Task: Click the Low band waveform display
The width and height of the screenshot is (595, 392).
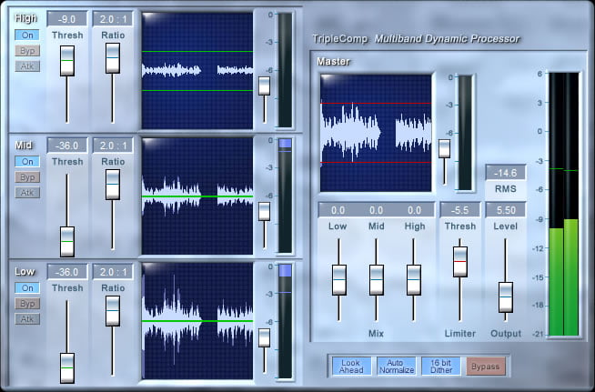Action: pyautogui.click(x=197, y=321)
